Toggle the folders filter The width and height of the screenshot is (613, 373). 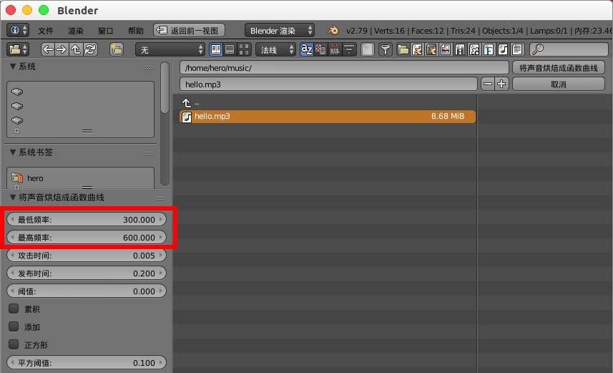coord(403,49)
